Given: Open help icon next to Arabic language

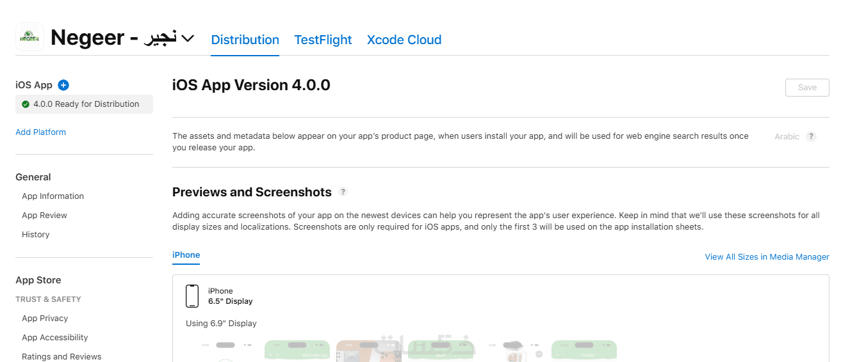Looking at the screenshot, I should pos(811,137).
